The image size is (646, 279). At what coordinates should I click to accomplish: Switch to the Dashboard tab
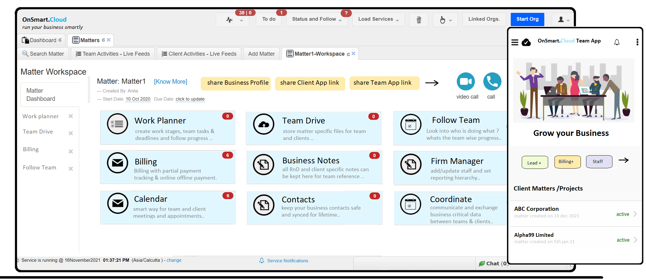pos(41,40)
